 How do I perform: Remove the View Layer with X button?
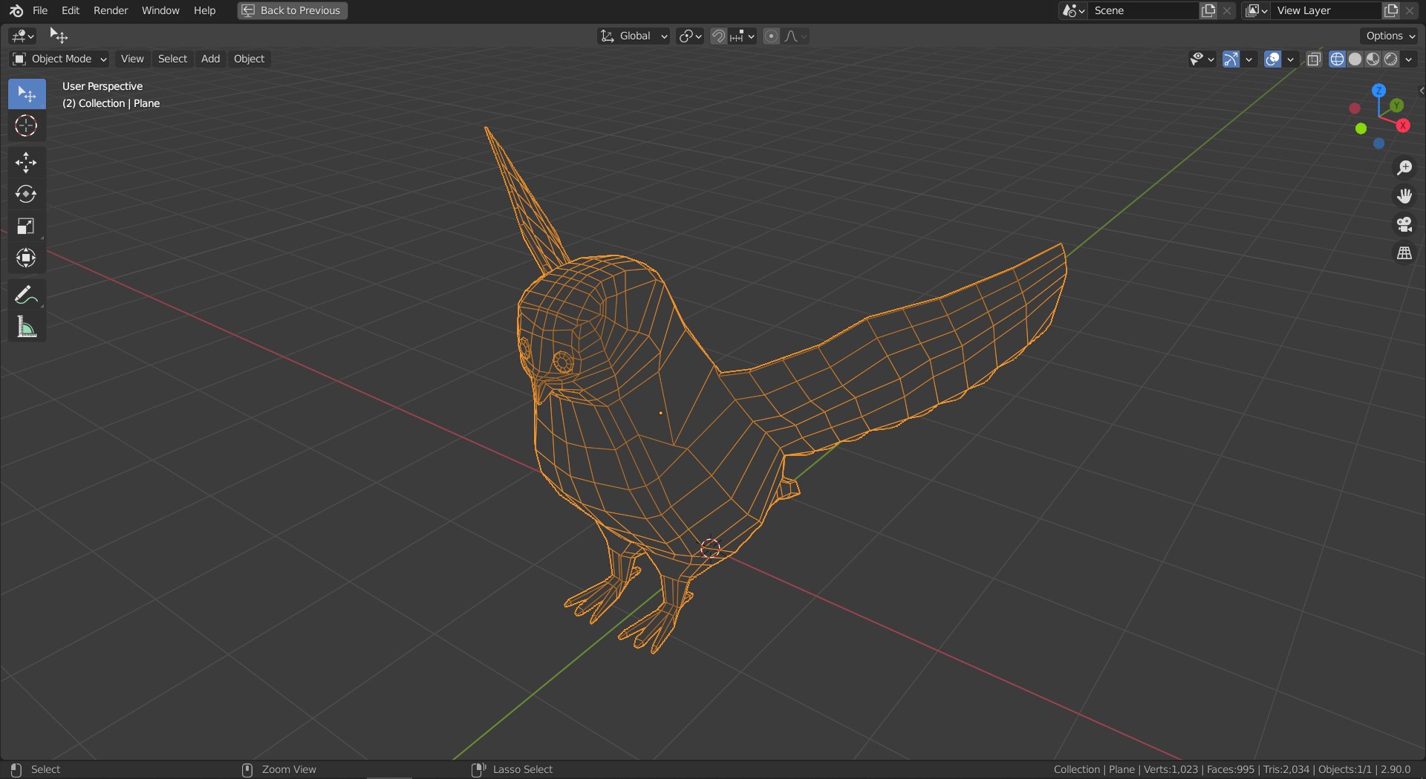point(1410,10)
